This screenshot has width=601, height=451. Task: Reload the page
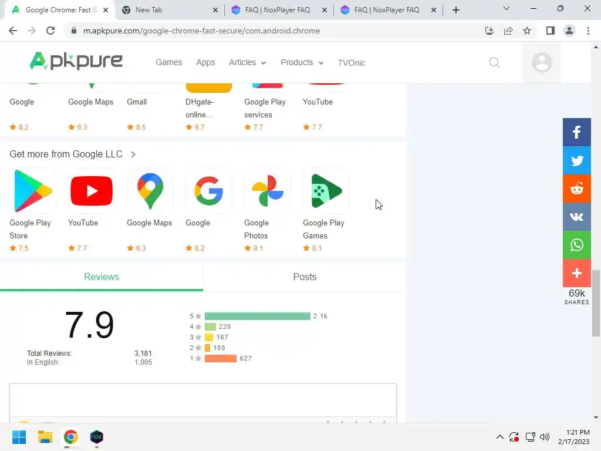(50, 31)
